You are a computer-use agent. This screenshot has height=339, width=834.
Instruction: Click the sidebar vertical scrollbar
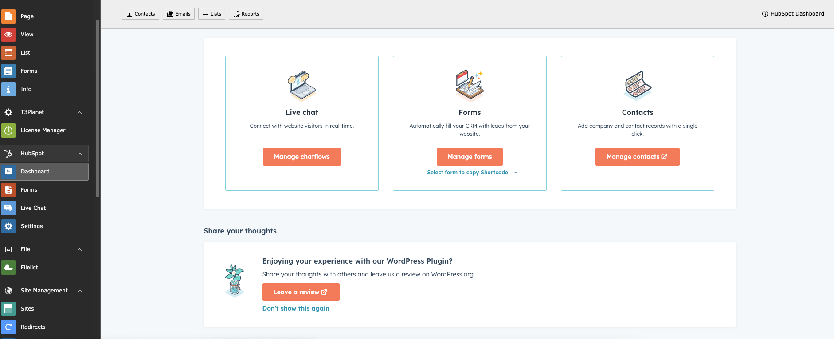click(x=98, y=109)
